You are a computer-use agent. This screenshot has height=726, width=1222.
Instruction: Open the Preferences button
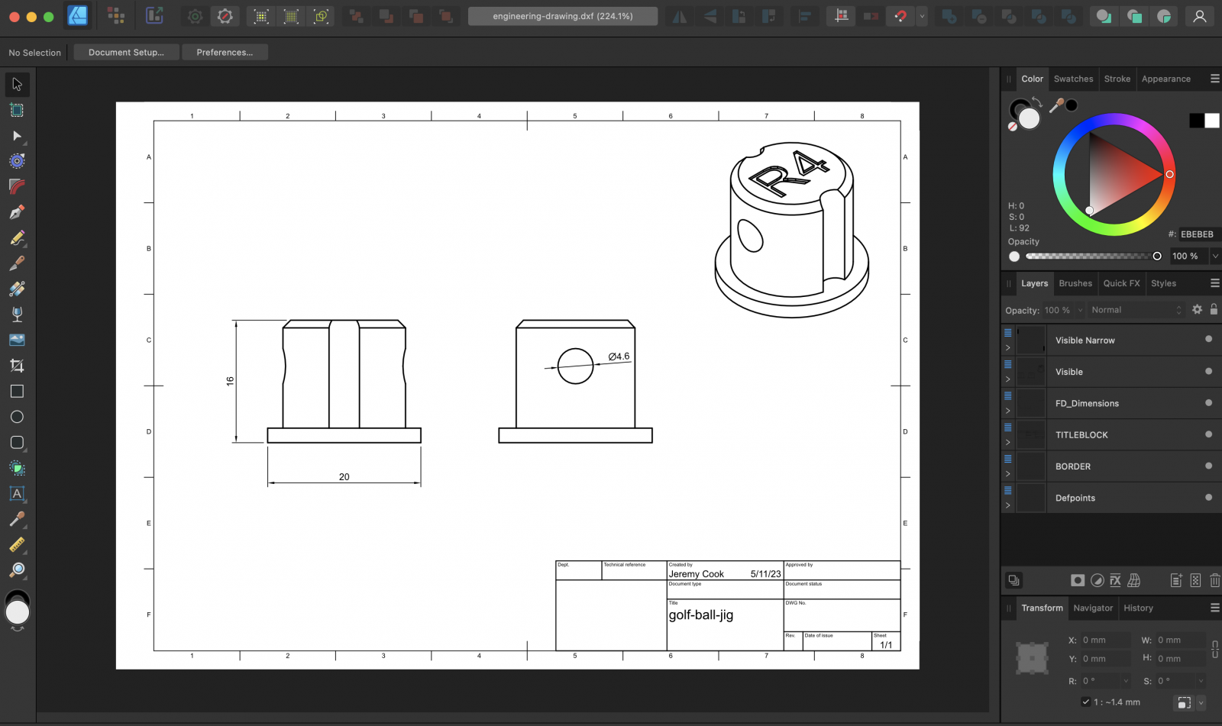225,52
